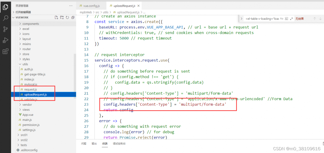
Task: Click mpbWeb in the breadcrumb
Action: click(86, 12)
